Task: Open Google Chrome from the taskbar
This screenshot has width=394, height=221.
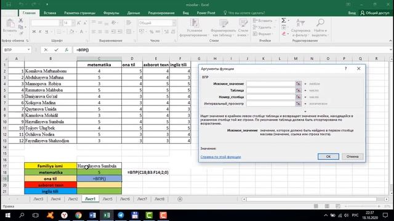Action: click(x=78, y=215)
